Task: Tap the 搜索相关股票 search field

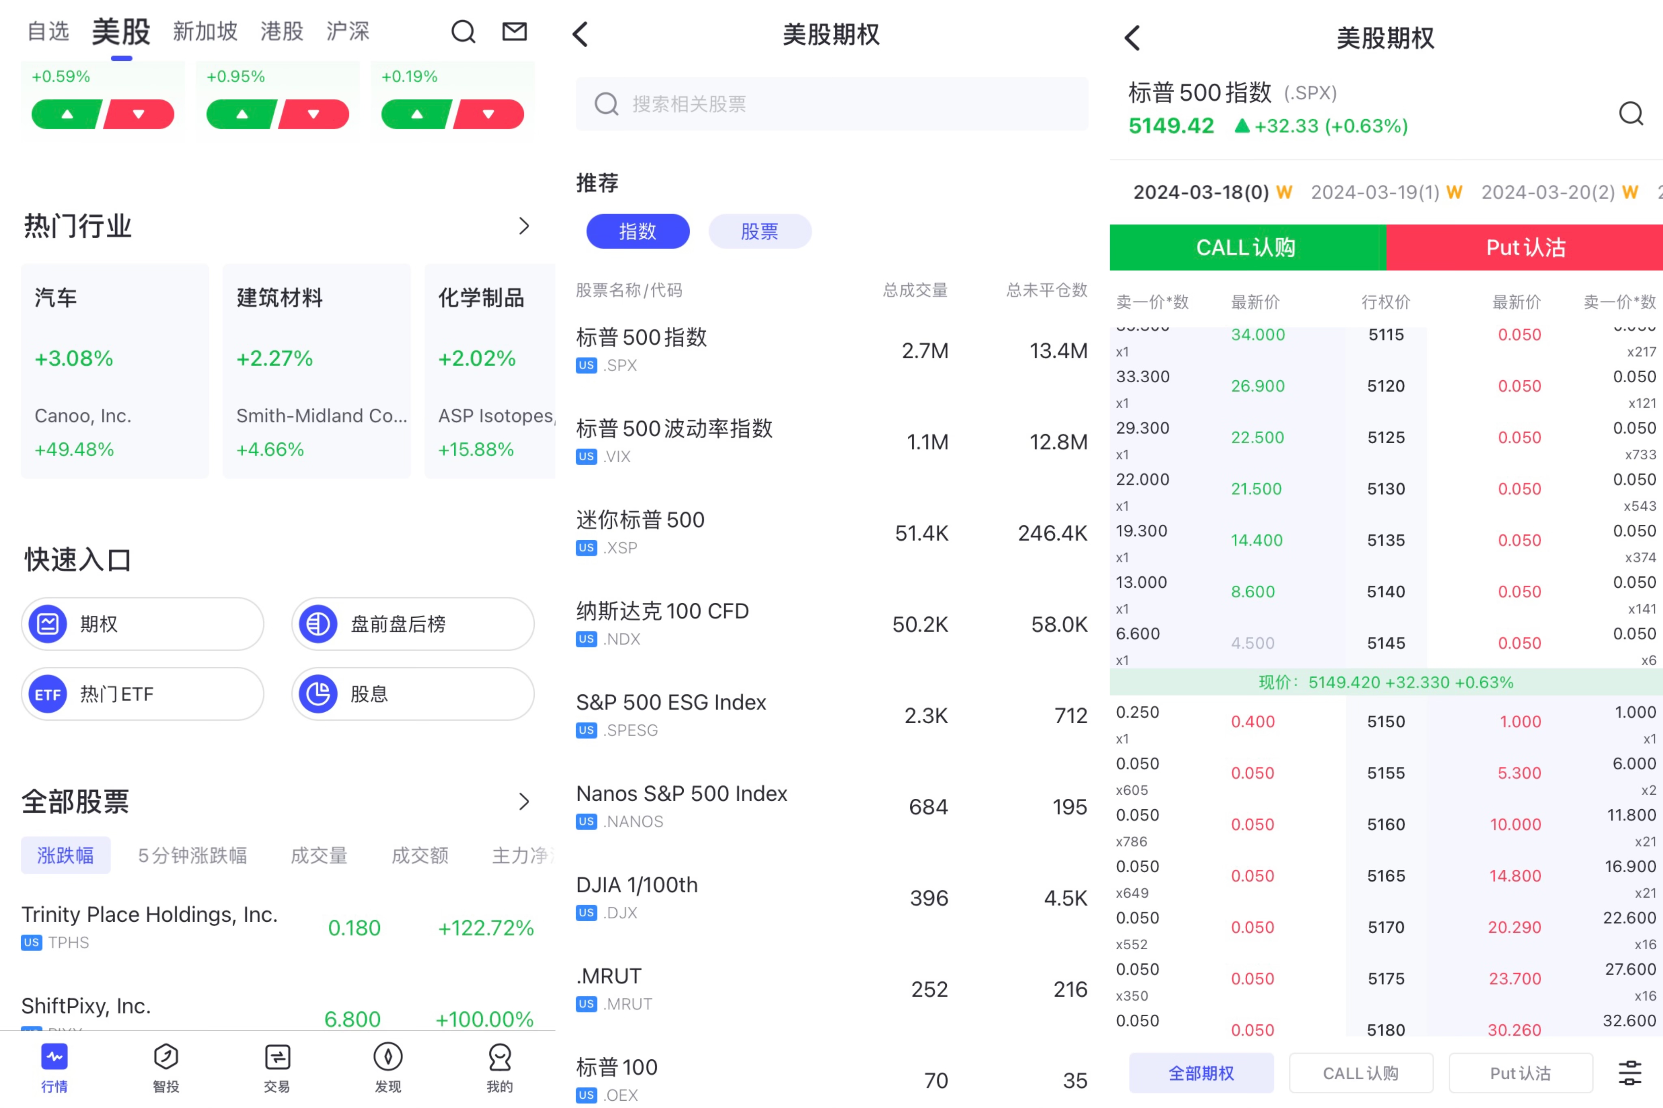Action: coord(831,104)
